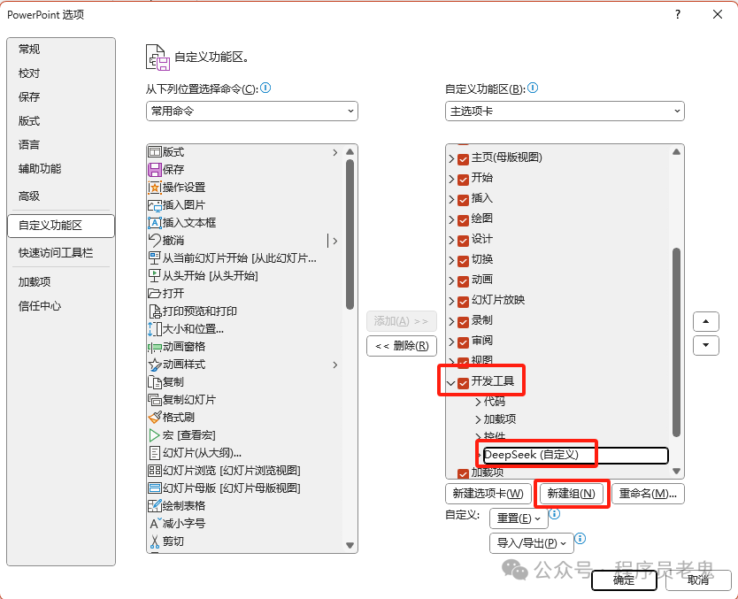738x599 pixels.
Task: Confirm with the 确定 button
Action: point(624,580)
